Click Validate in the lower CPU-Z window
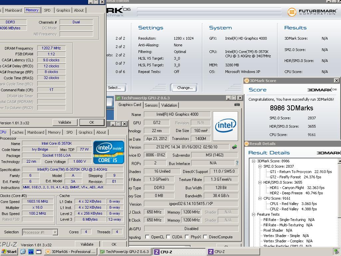This screenshot has height=256, width=341. coord(87,244)
